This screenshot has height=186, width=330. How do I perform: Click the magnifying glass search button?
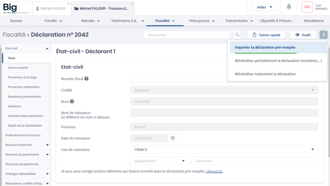[237, 35]
